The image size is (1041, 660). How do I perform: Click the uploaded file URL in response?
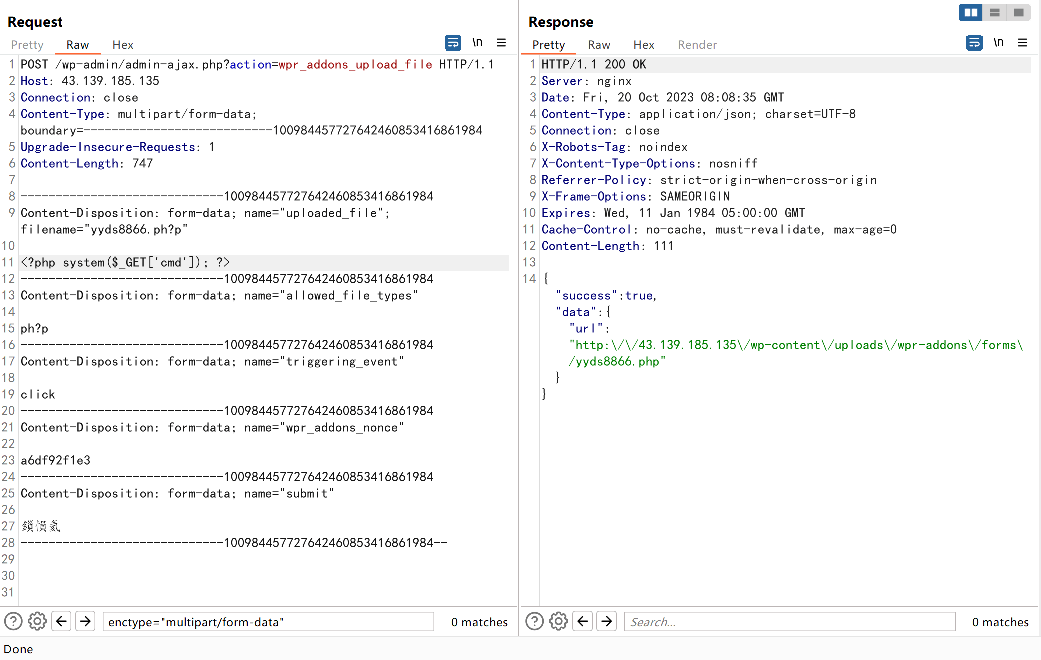796,353
